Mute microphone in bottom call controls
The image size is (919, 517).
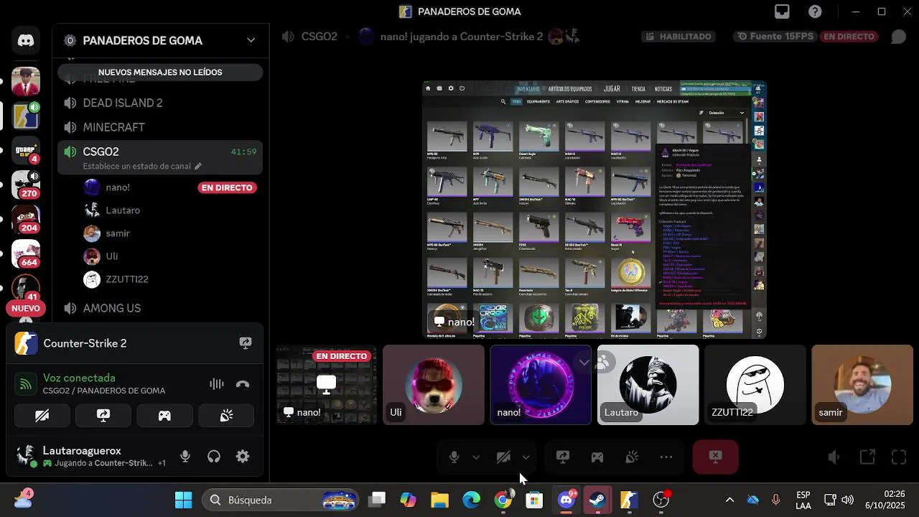pyautogui.click(x=454, y=457)
